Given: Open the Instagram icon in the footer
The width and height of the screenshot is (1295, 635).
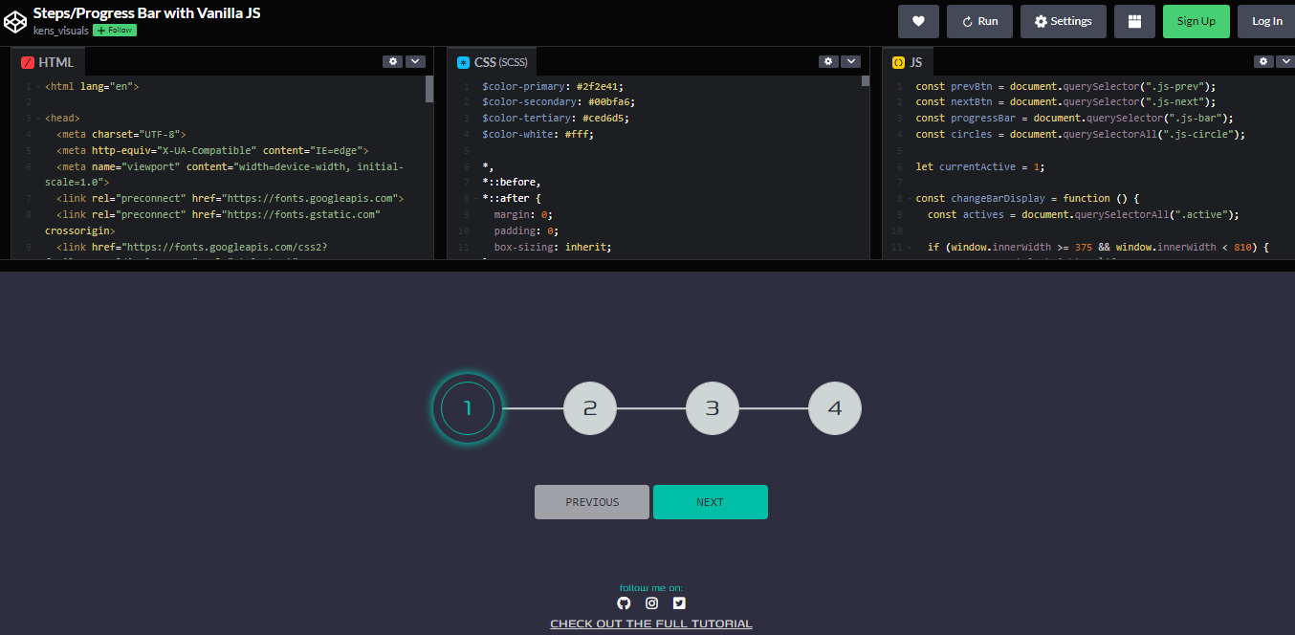Looking at the screenshot, I should point(651,603).
